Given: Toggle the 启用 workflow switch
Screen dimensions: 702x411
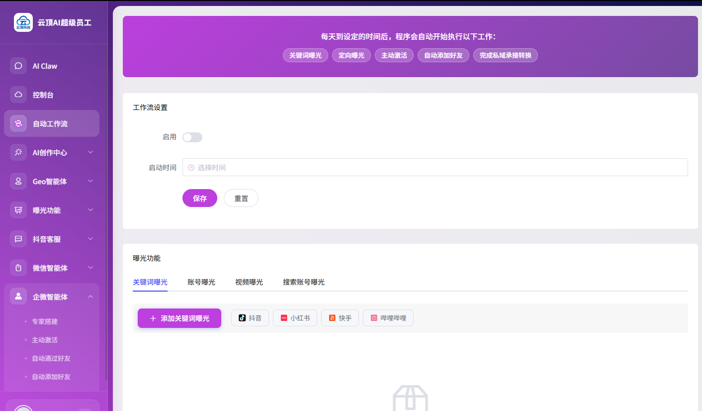Looking at the screenshot, I should (192, 137).
